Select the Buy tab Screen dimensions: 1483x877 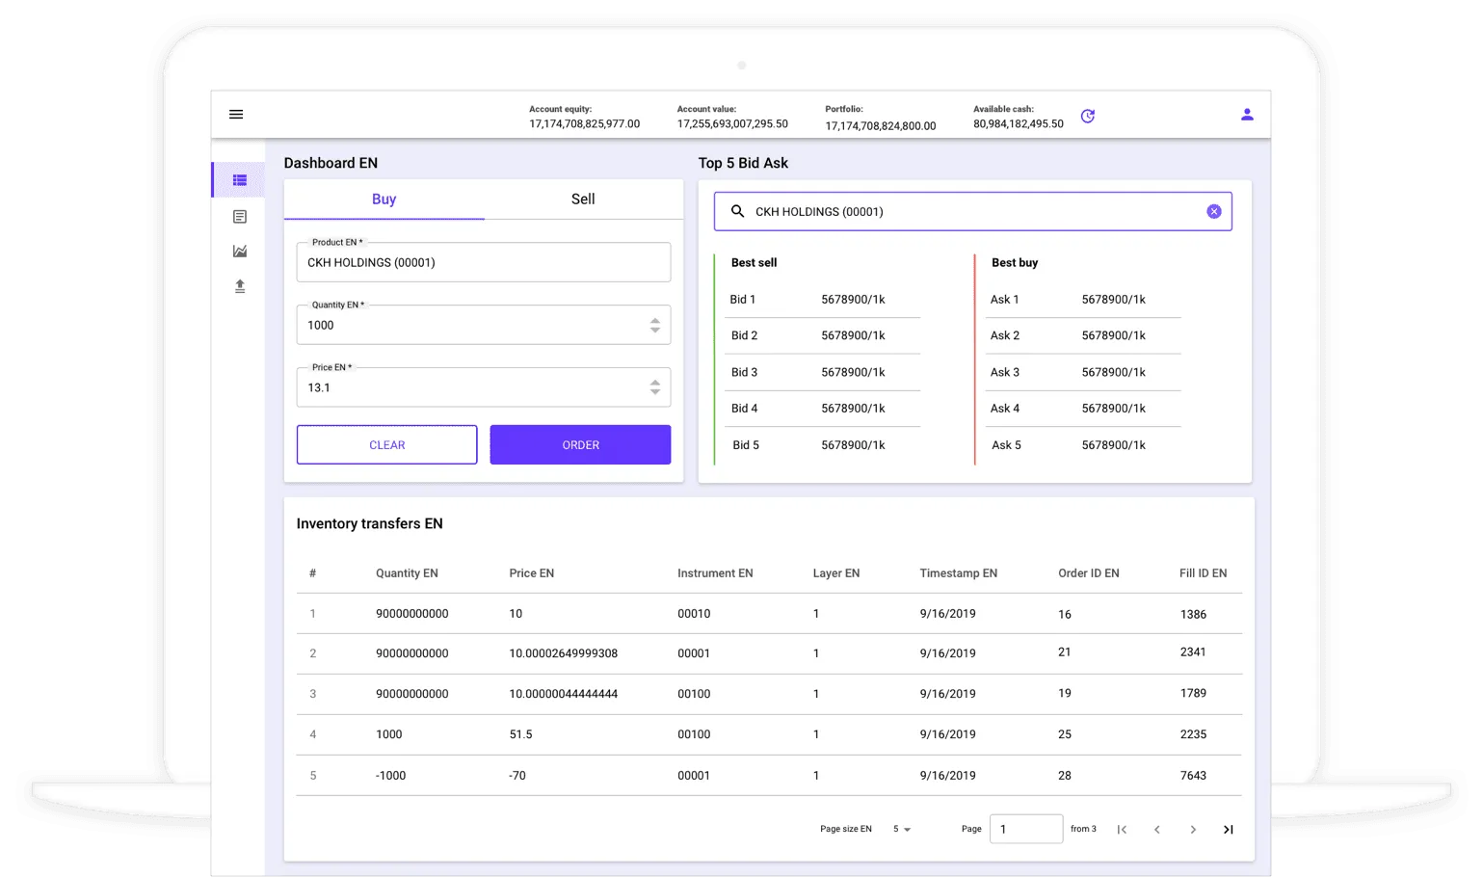pyautogui.click(x=384, y=199)
